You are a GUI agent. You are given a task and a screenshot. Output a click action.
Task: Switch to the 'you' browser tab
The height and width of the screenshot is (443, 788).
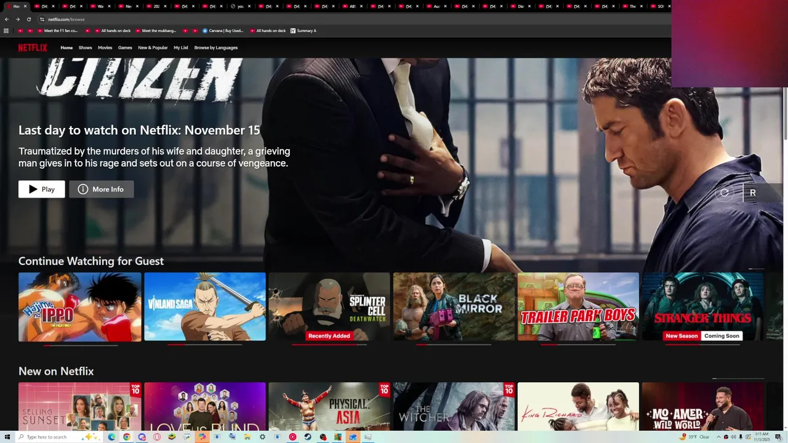click(x=240, y=6)
